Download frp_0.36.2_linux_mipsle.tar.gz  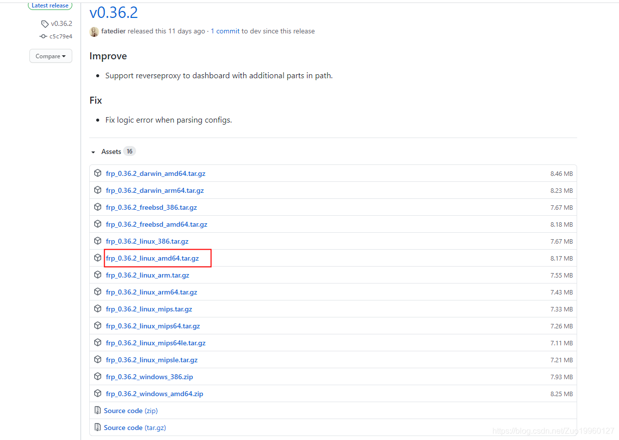point(152,360)
